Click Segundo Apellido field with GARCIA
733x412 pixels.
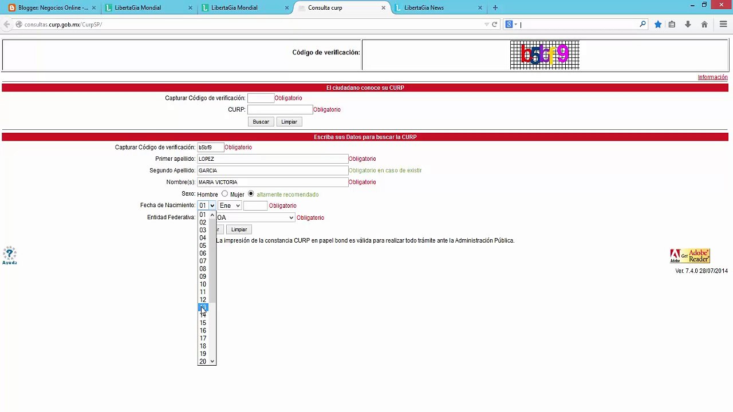pyautogui.click(x=273, y=171)
